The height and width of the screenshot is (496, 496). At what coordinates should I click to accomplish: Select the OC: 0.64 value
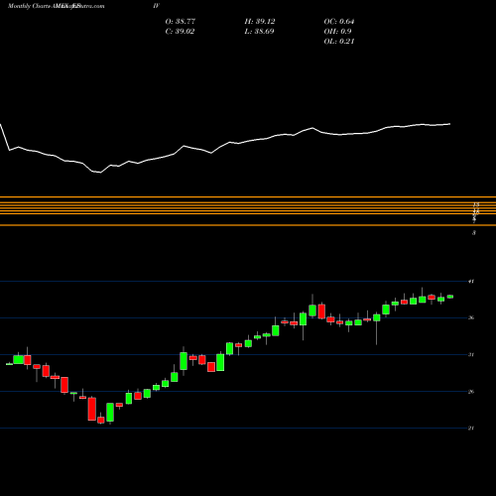[339, 22]
